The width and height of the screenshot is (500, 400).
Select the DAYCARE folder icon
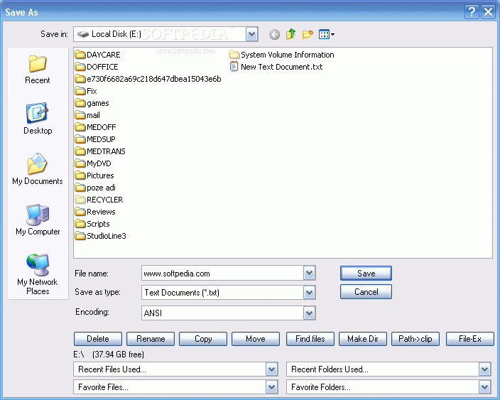[80, 55]
